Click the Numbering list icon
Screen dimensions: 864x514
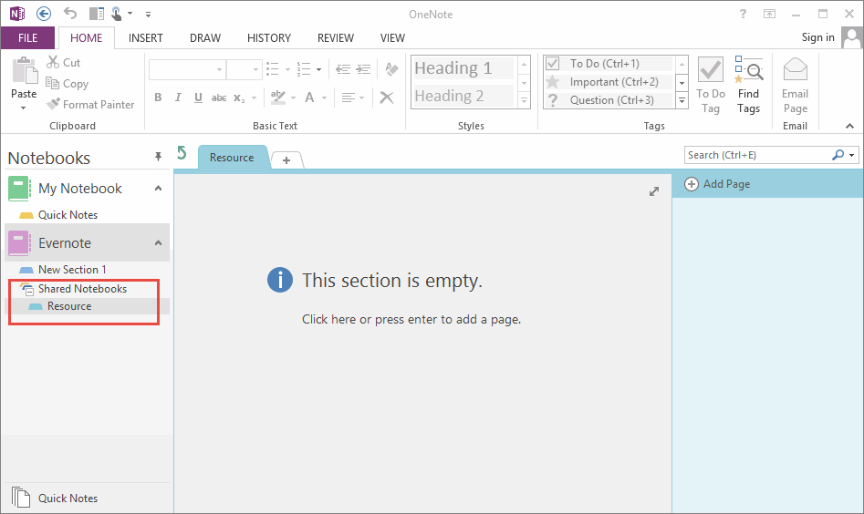(x=304, y=69)
